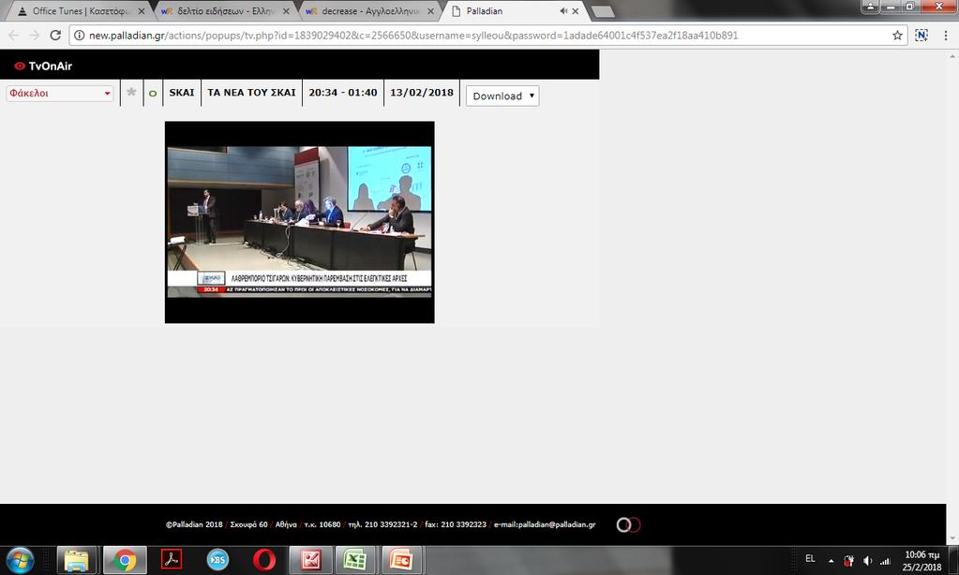959x575 pixels.
Task: Click the vertical page scrollbar
Action: pos(952,298)
